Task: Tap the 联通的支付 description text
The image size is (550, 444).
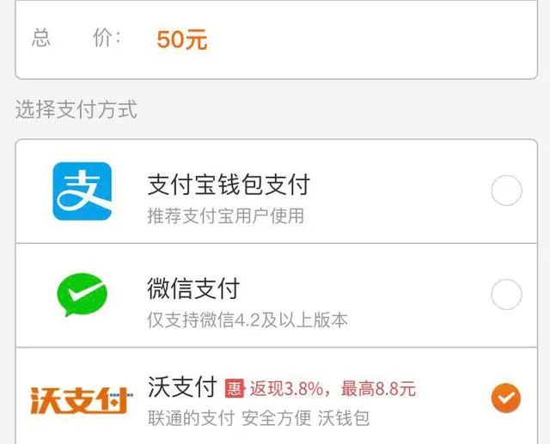Action: pyautogui.click(x=191, y=418)
